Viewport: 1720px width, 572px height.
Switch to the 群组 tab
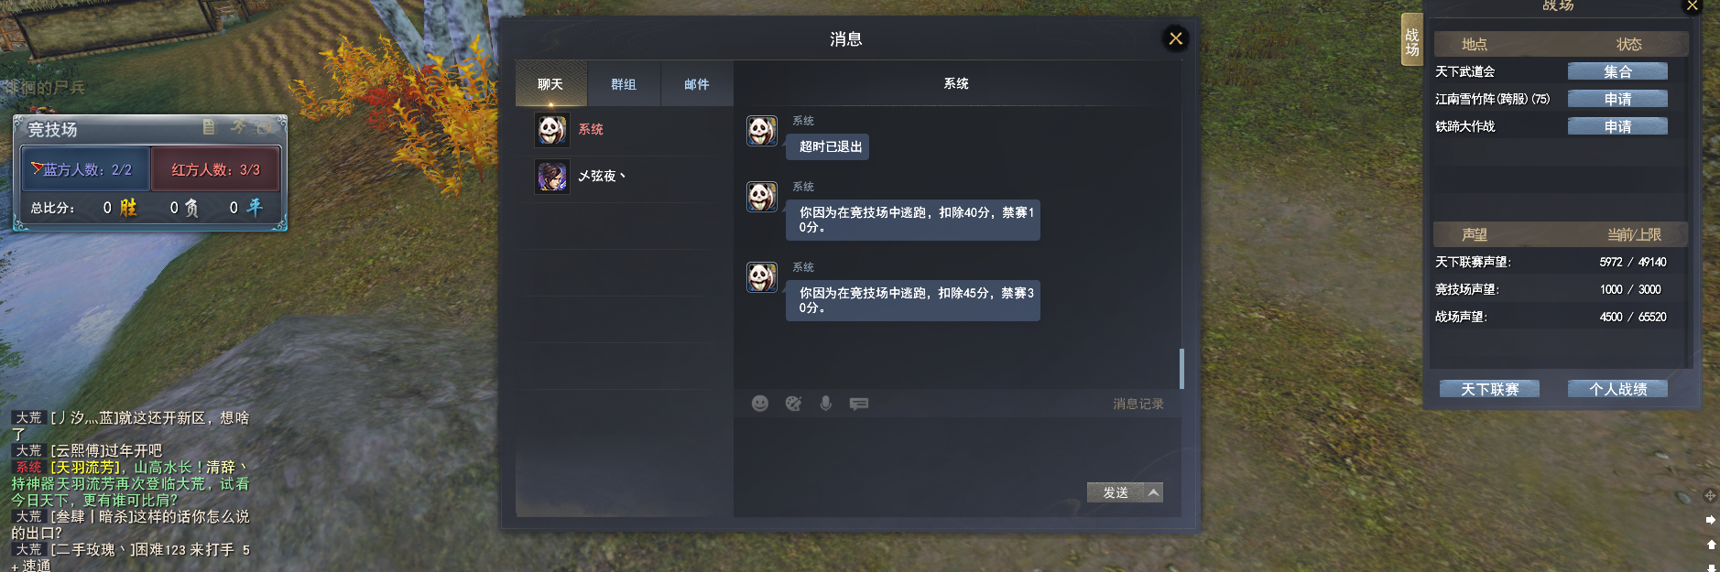pos(624,84)
